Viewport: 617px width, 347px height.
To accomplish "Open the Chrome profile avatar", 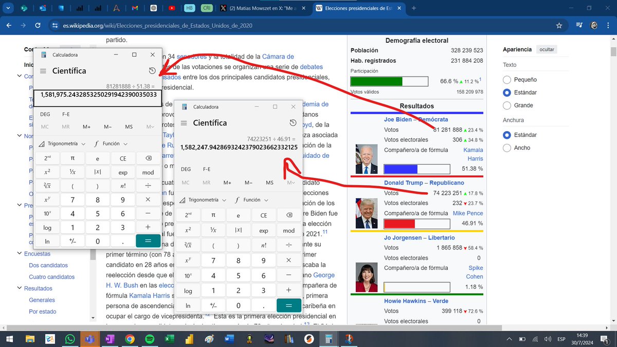I will pos(594,25).
